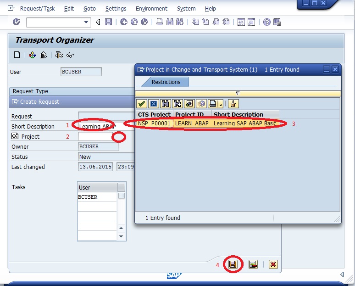Screen dimensions: 355x286
Task: Click the Save diskette icon in main toolbar
Action: click(108, 22)
